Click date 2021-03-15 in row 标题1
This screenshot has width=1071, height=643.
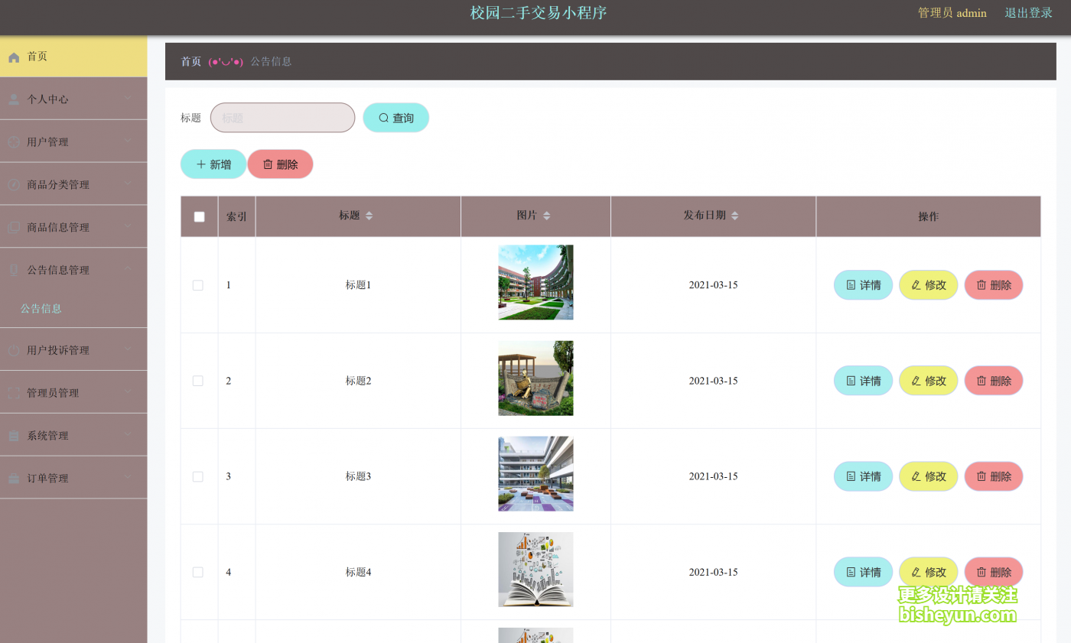[x=713, y=285]
